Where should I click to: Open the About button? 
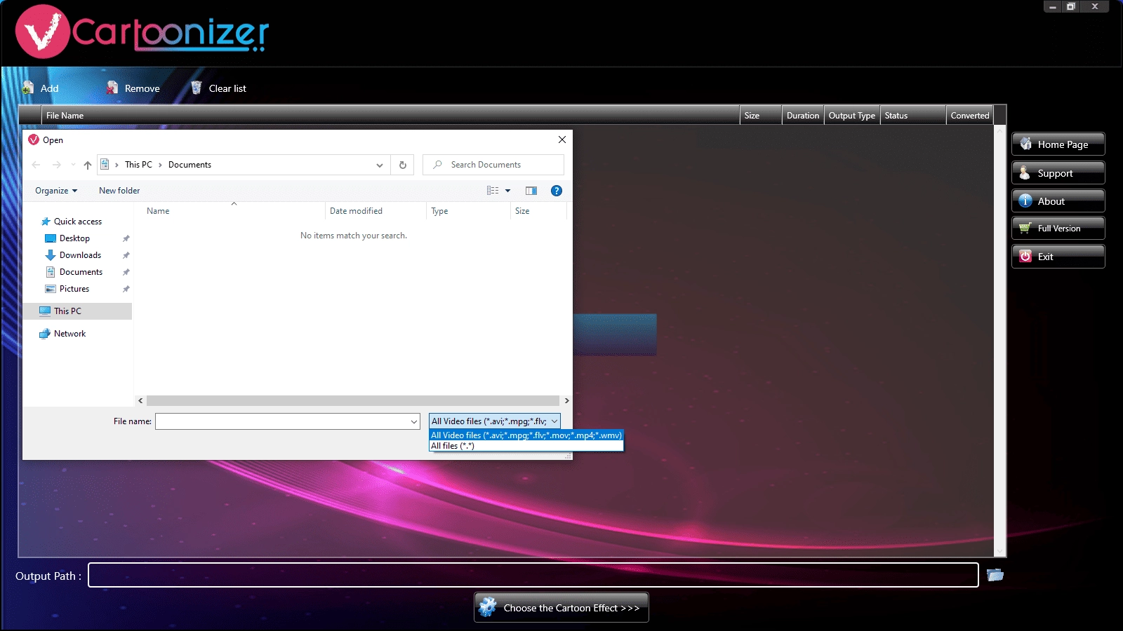1058,201
